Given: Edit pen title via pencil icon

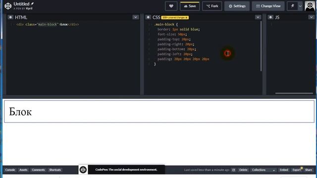Looking at the screenshot, I should [x=32, y=3].
